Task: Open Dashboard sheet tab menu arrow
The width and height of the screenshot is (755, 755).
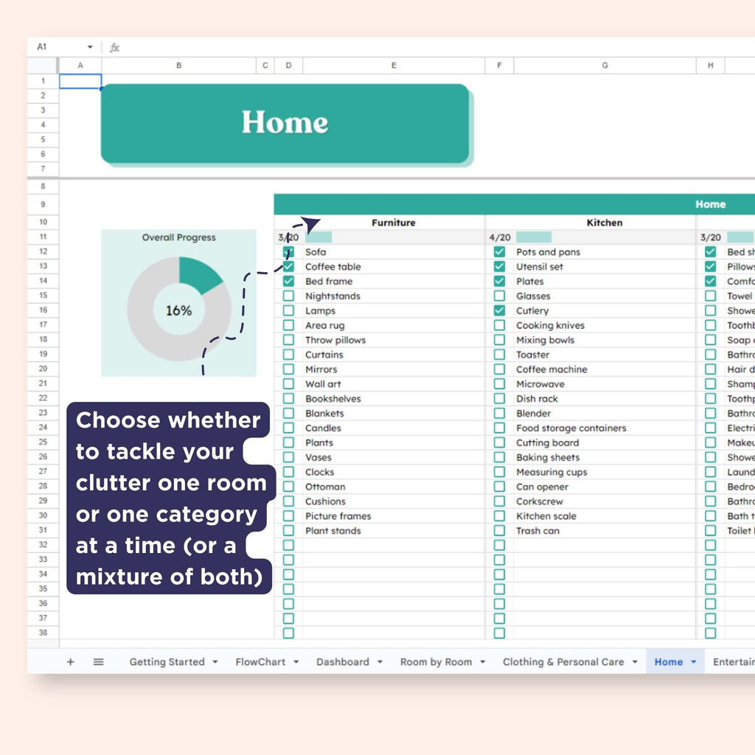Action: 380,662
